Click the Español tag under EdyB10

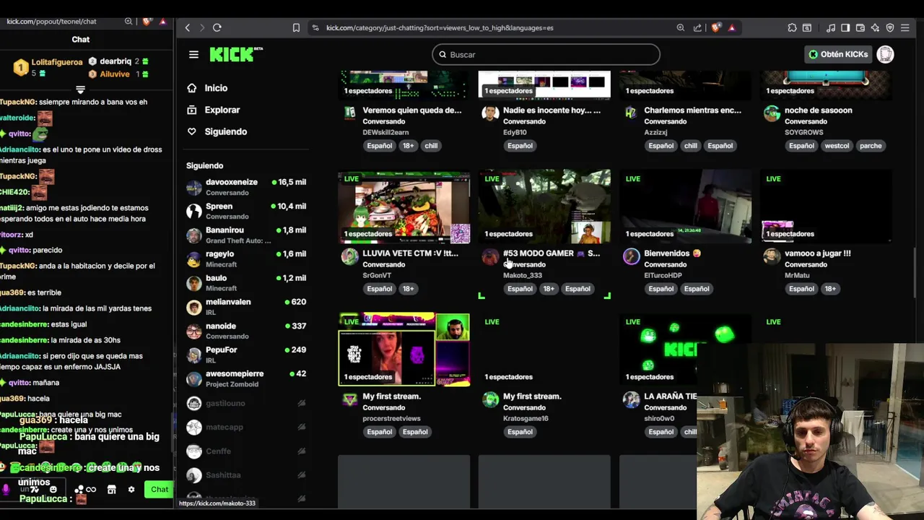point(520,146)
